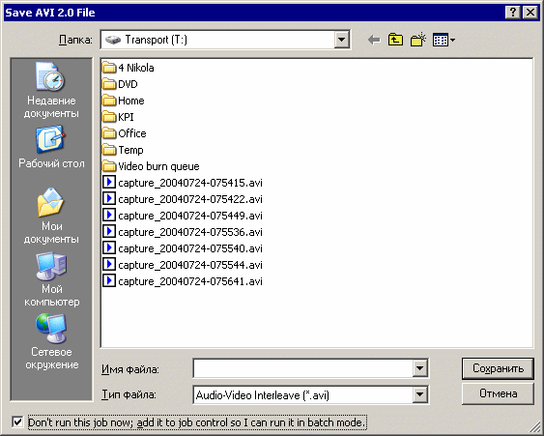Open Рабочий стол in the places bar

(51, 147)
